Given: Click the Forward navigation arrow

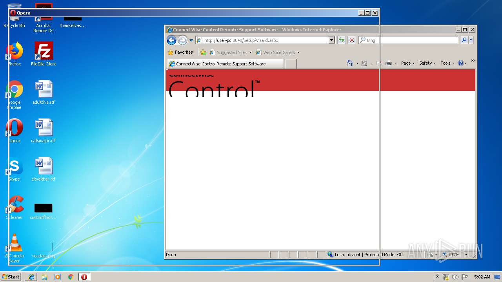Looking at the screenshot, I should (182, 40).
